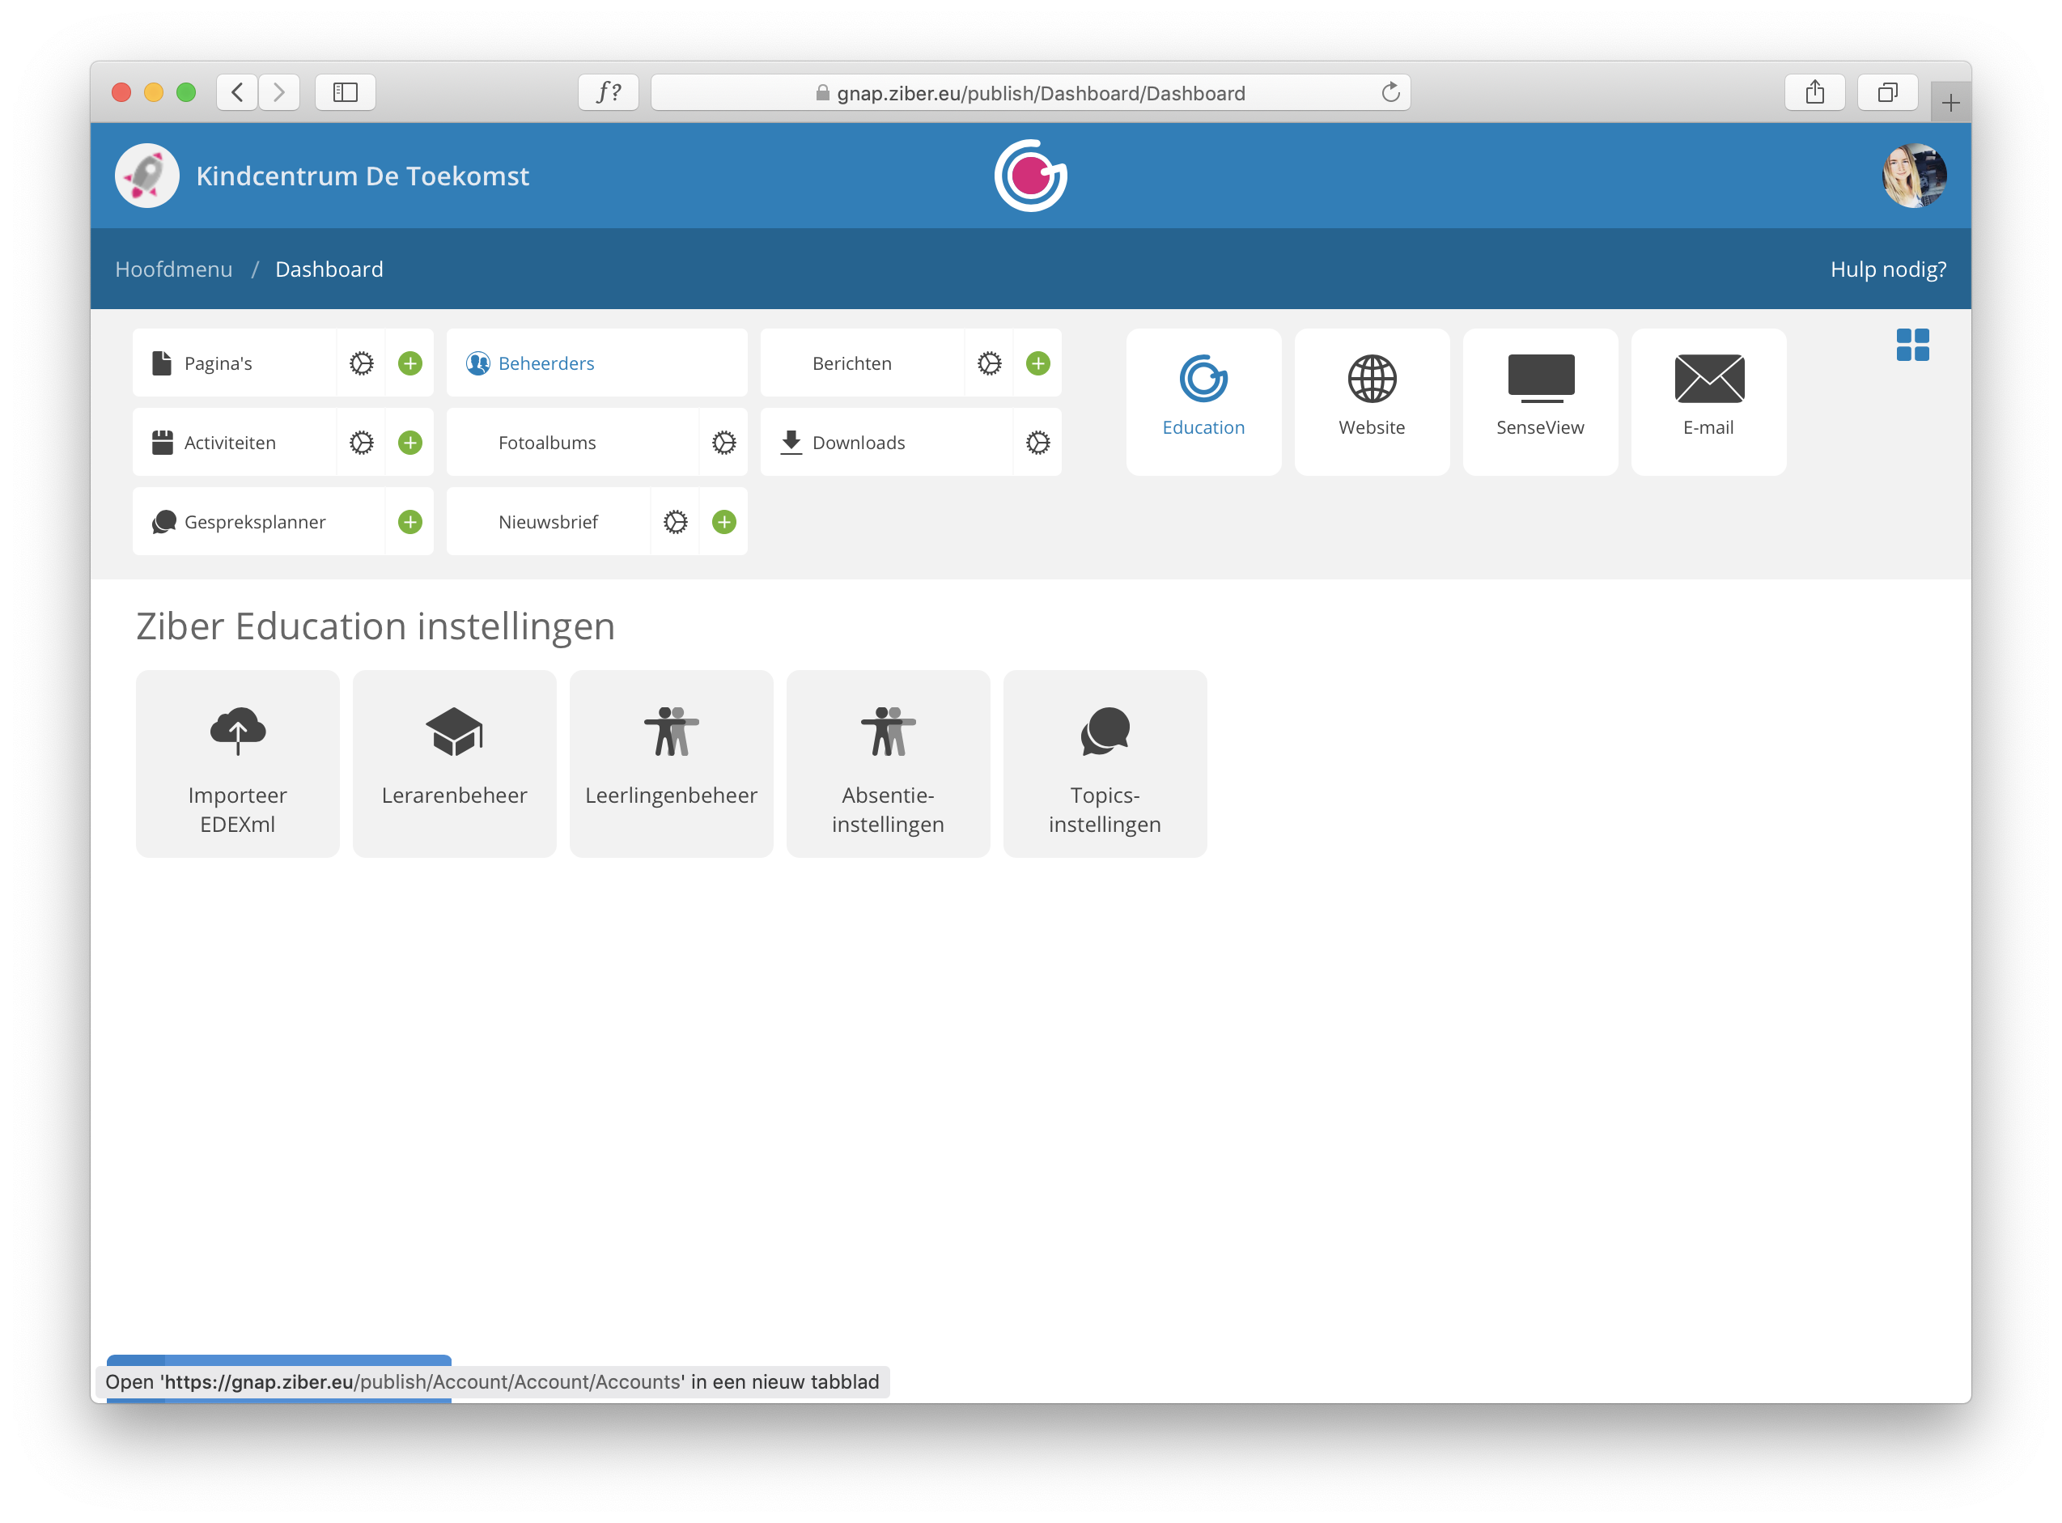
Task: Open the Activiteiten section
Action: pyautogui.click(x=234, y=443)
